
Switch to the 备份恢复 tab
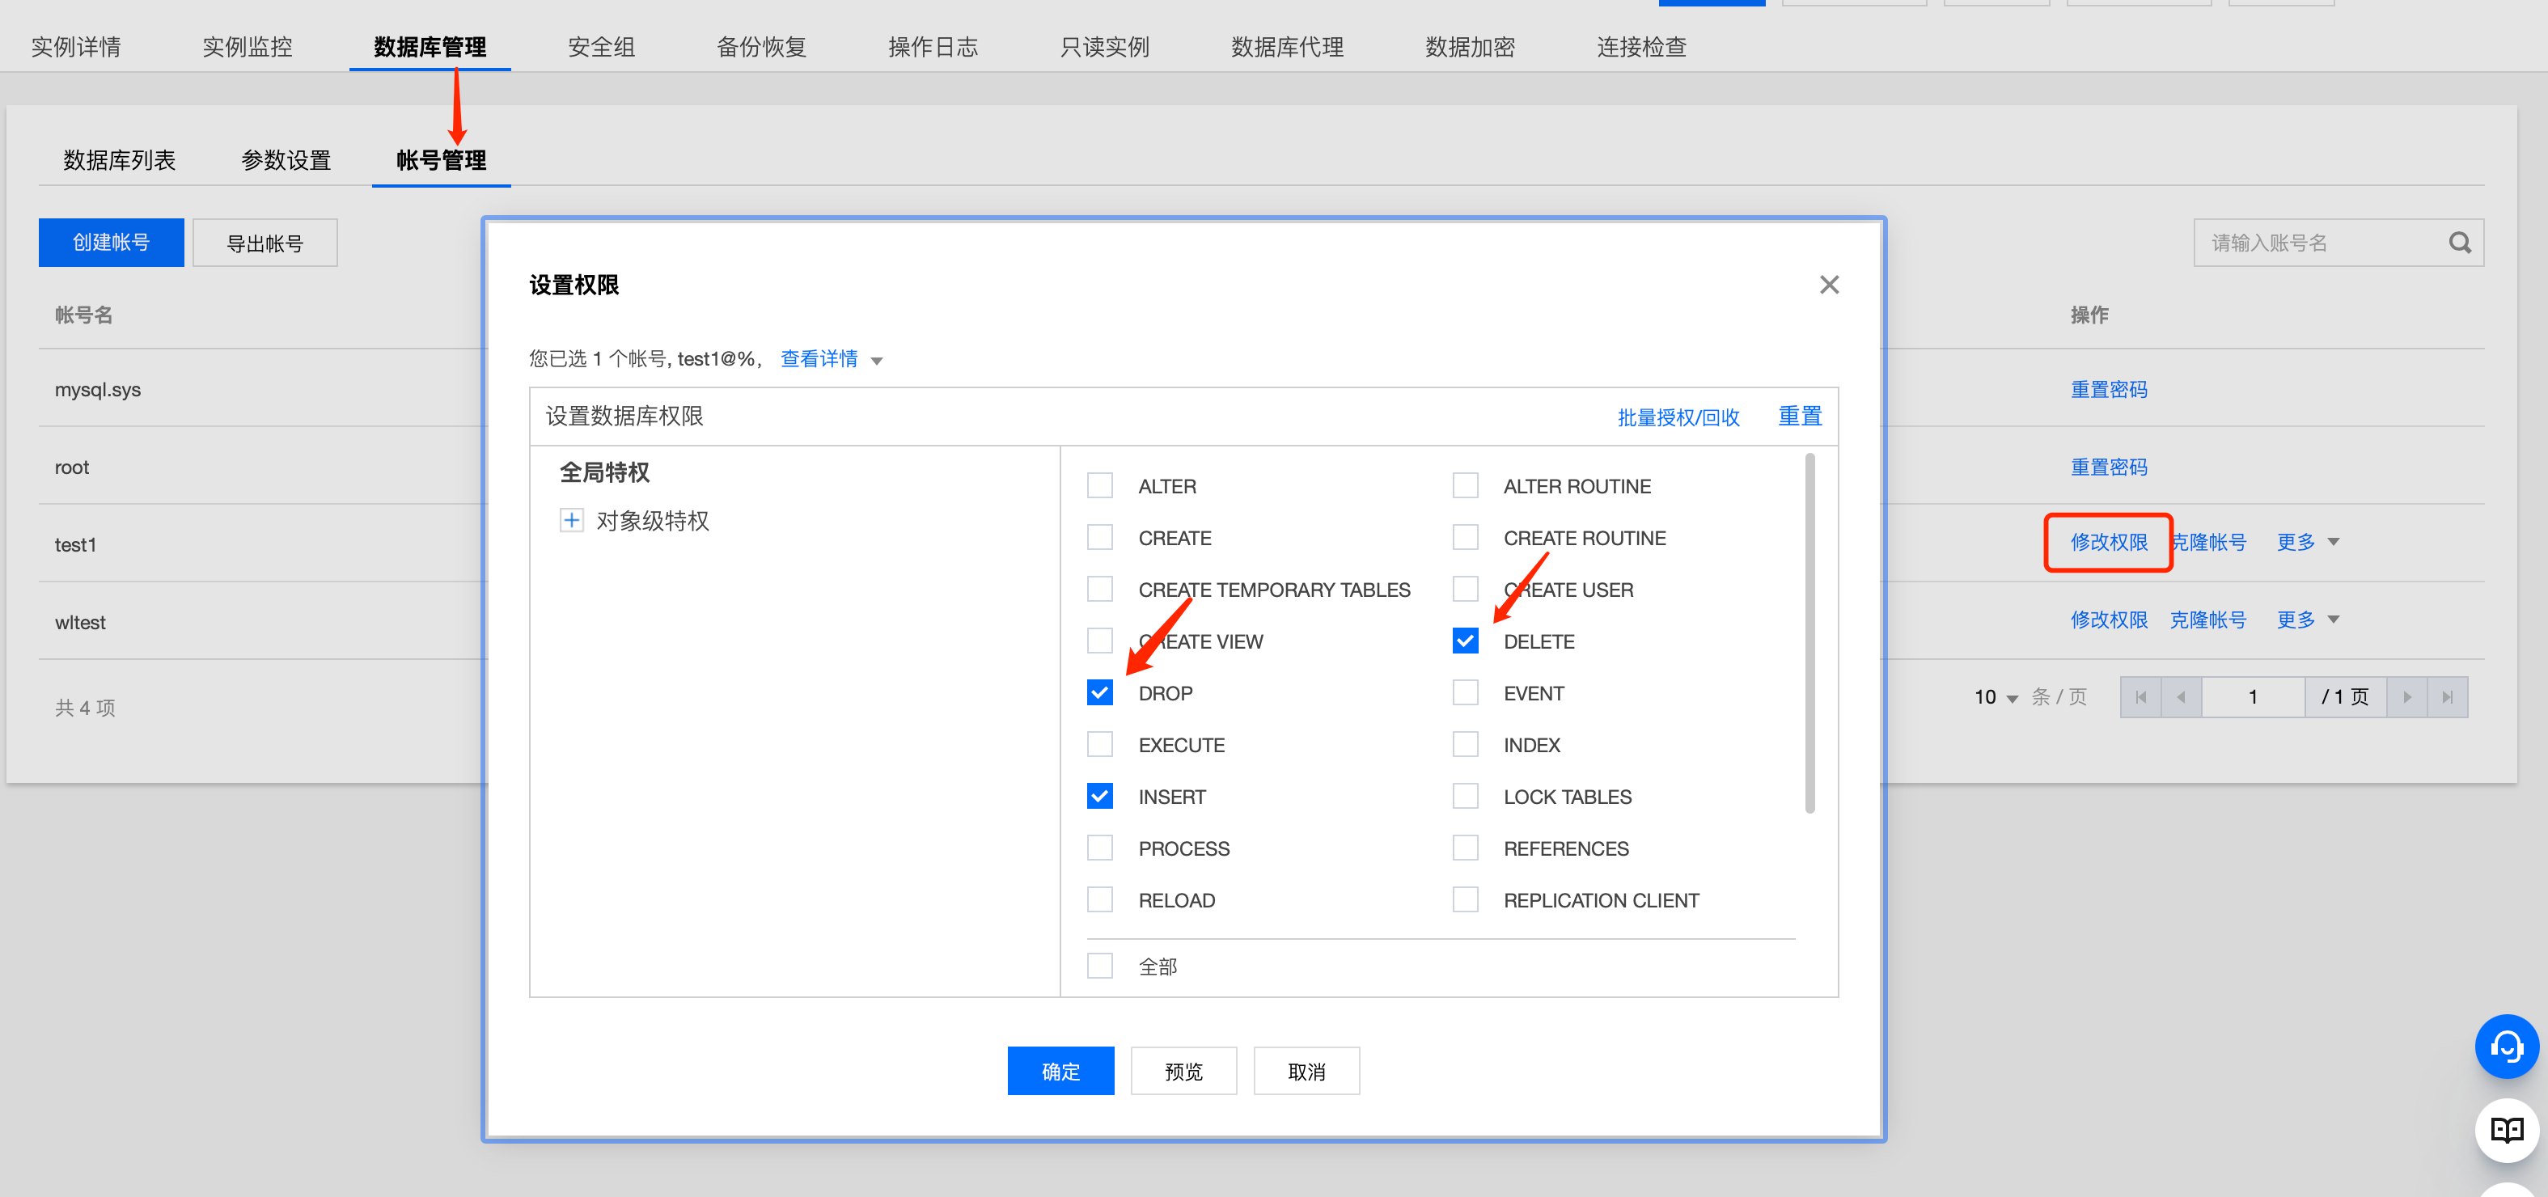click(x=760, y=46)
